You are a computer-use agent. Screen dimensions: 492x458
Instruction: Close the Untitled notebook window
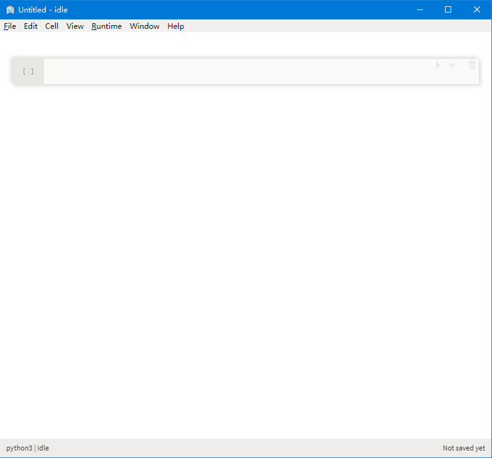click(x=477, y=10)
